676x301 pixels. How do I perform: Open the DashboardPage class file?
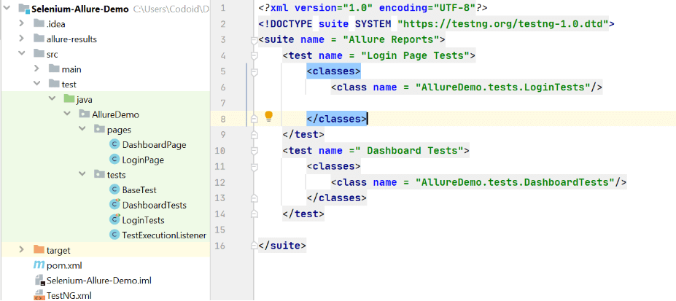click(154, 144)
